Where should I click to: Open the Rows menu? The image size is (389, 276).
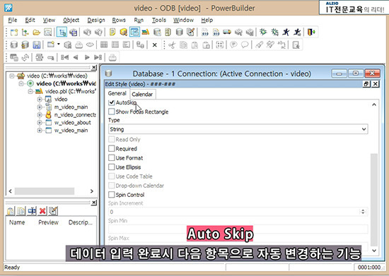coord(119,20)
